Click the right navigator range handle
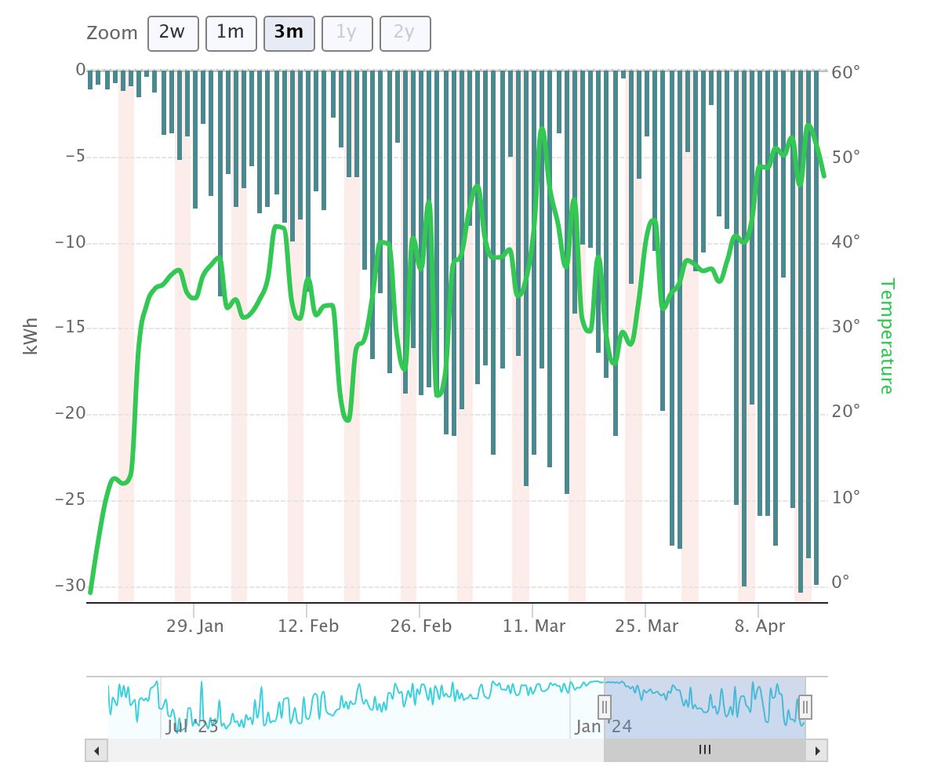This screenshot has height=784, width=941. point(805,707)
